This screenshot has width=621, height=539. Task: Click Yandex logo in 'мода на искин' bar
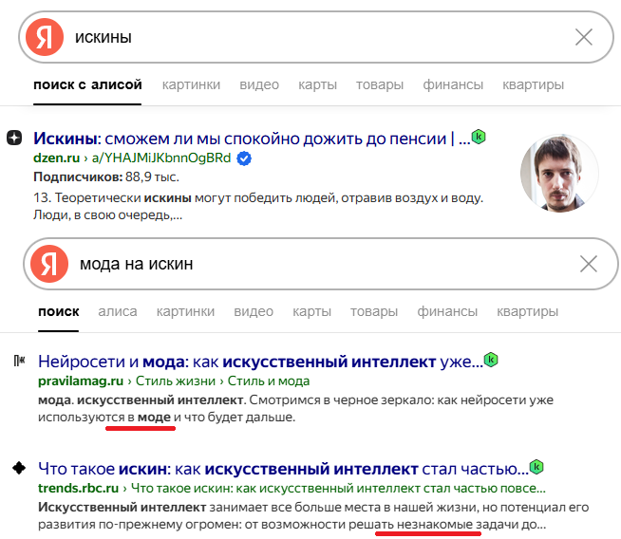pyautogui.click(x=49, y=264)
